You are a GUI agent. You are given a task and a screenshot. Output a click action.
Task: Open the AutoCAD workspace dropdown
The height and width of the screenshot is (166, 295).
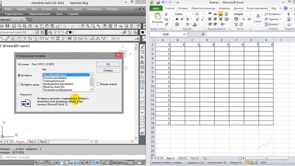click(33, 32)
